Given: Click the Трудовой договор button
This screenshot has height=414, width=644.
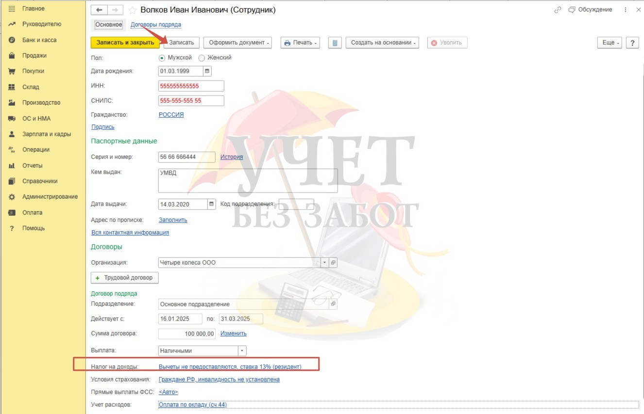Looking at the screenshot, I should 125,278.
